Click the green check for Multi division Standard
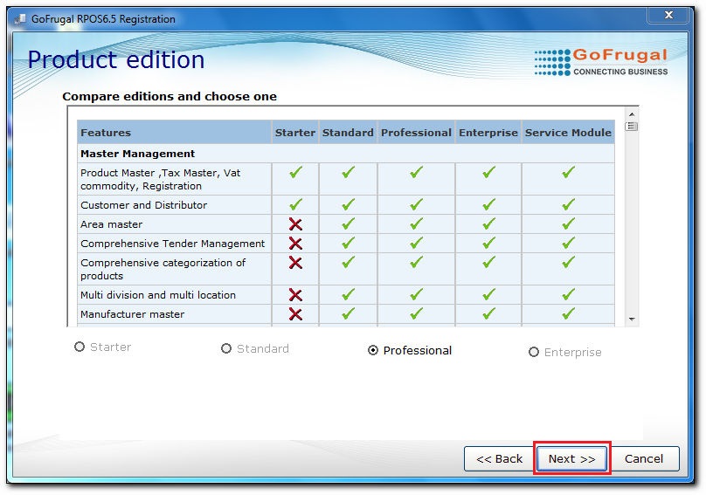The image size is (706, 495). (x=348, y=295)
